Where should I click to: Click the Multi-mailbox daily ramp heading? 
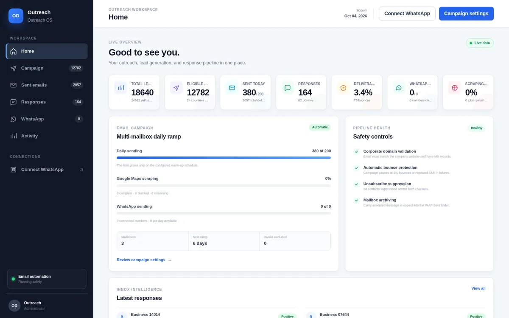[149, 137]
